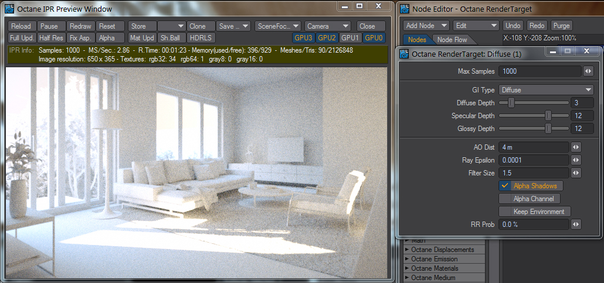Click the AO Dist field
The width and height of the screenshot is (604, 283).
(x=534, y=147)
